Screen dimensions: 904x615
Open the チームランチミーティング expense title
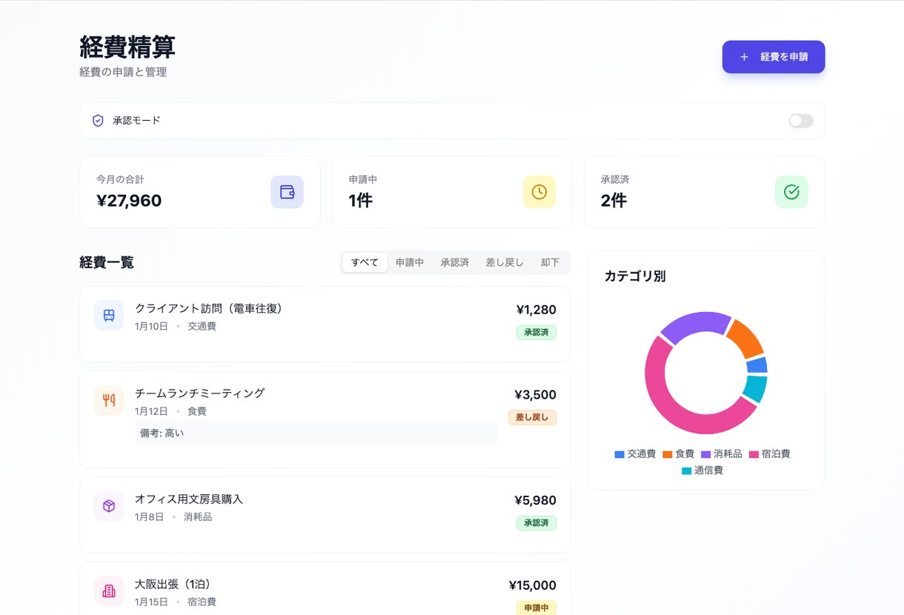(199, 393)
